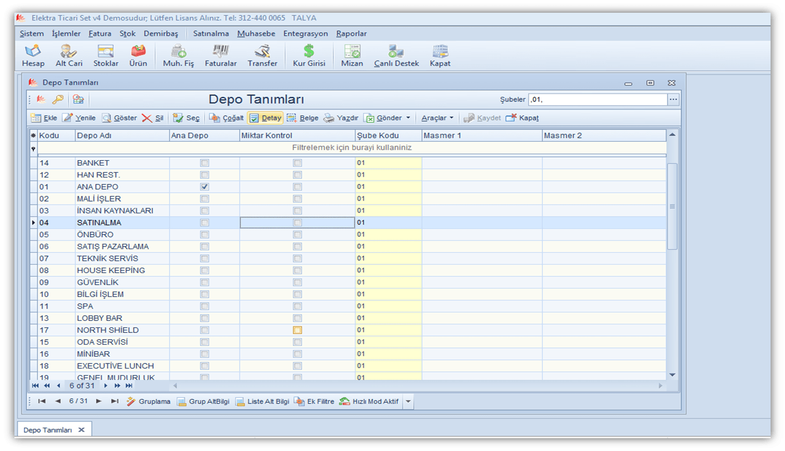The width and height of the screenshot is (785, 451).
Task: Open the Fatura menu
Action: point(100,34)
